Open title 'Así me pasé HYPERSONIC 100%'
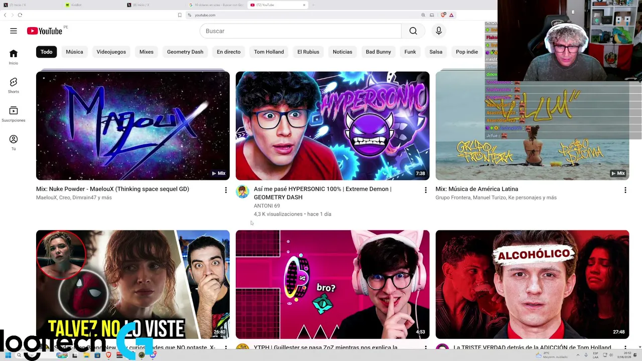 click(x=323, y=193)
